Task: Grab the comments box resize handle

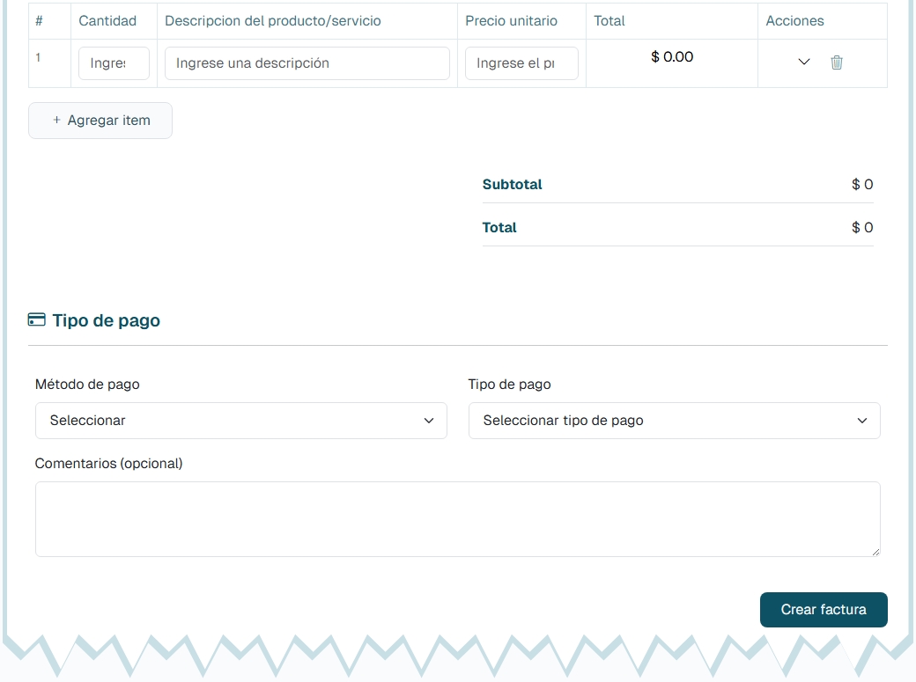Action: tap(875, 551)
